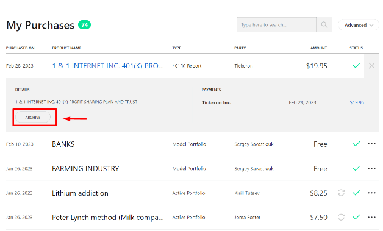Viewport: 383px width, 231px height.
Task: Open three-dot menu for FARMING INDUSTRY row
Action: pyautogui.click(x=371, y=168)
